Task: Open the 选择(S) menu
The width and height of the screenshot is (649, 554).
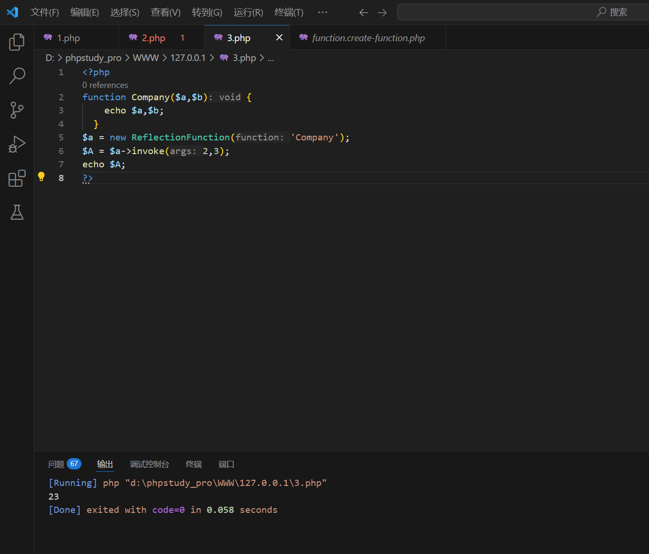Action: (125, 12)
